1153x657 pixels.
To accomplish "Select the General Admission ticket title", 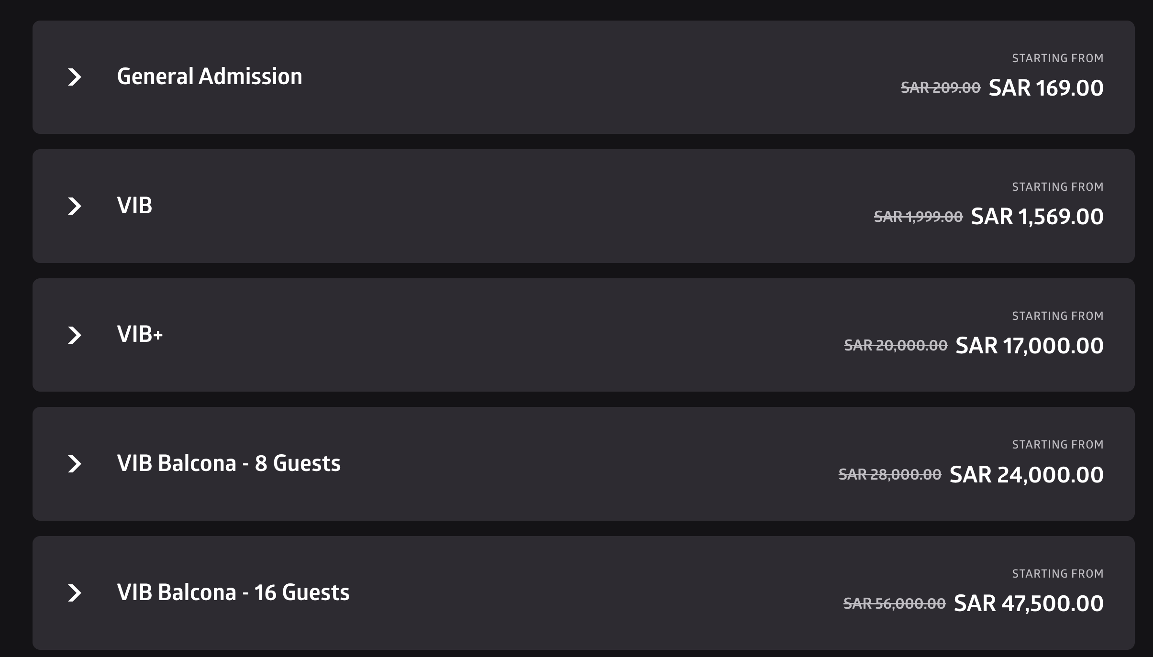I will [x=210, y=77].
